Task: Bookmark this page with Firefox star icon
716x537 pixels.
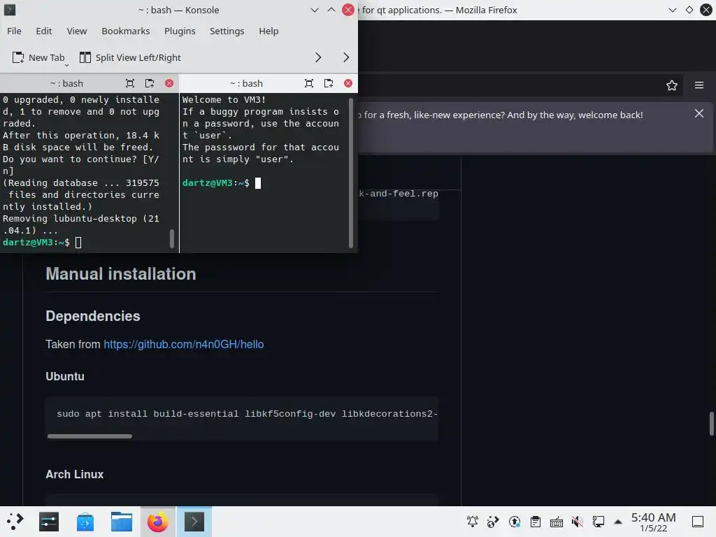Action: (x=672, y=85)
